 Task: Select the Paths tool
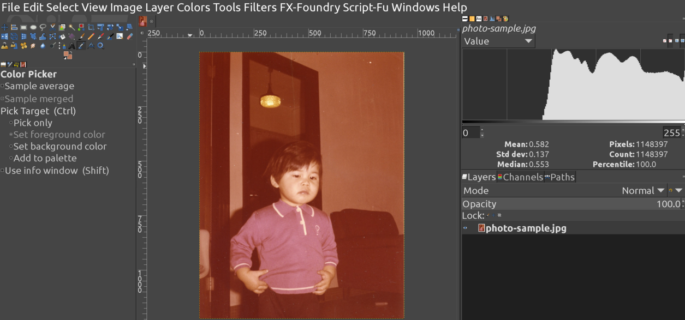[x=62, y=46]
